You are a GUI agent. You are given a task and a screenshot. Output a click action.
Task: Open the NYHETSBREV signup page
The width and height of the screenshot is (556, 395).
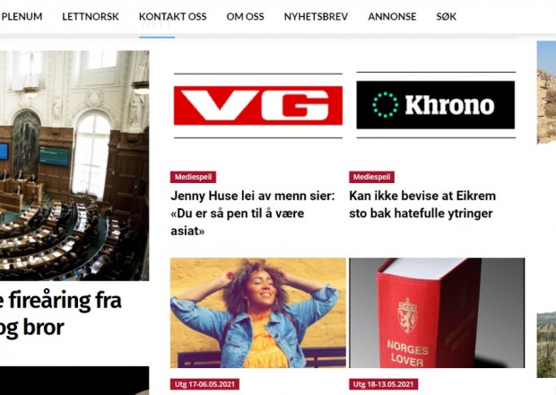[316, 17]
